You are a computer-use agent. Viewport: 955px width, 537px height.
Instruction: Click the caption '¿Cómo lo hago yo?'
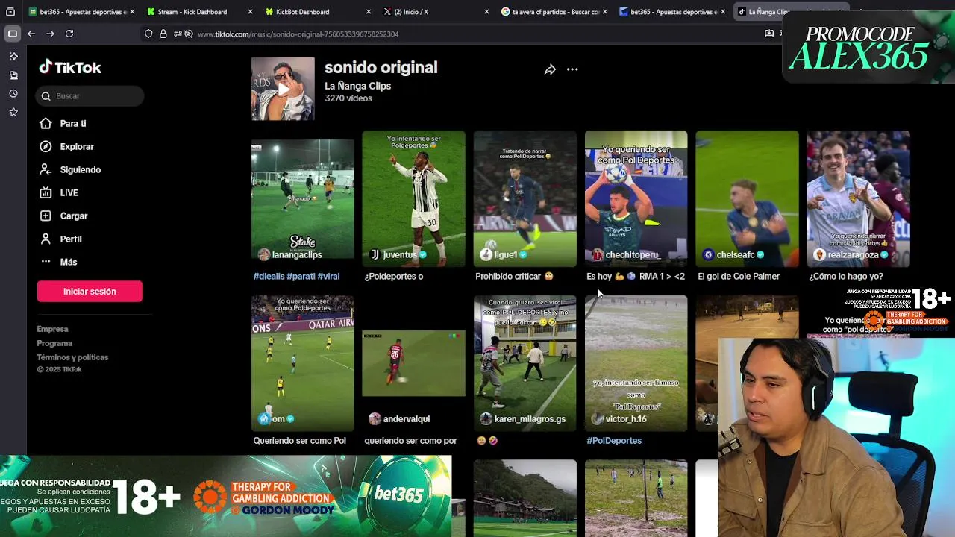(x=846, y=276)
